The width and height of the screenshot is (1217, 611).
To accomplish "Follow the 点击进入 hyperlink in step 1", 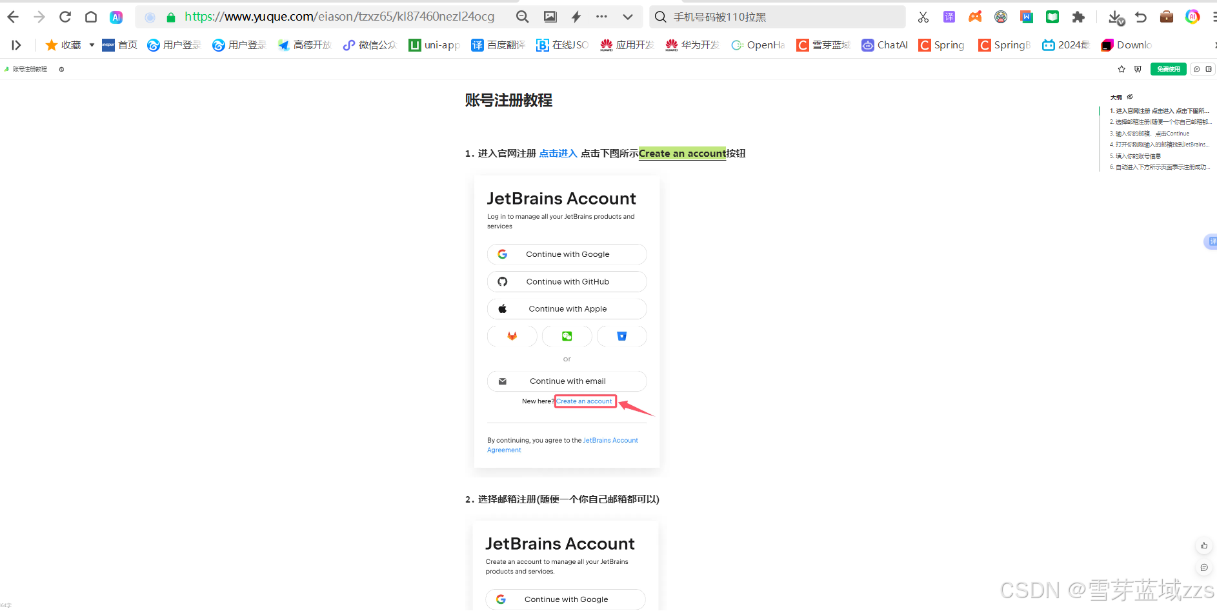I will click(x=558, y=154).
